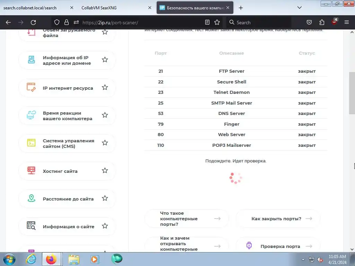Click the 'POP3 Mailserver' description text

[x=231, y=145]
